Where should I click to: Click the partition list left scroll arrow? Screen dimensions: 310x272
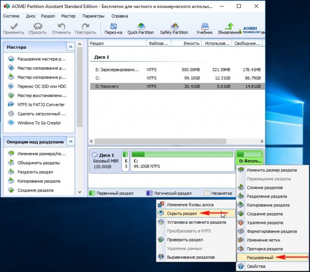(x=91, y=141)
